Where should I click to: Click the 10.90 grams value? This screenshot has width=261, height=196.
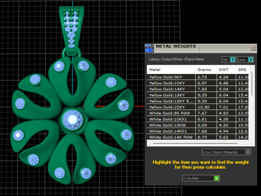(203, 107)
